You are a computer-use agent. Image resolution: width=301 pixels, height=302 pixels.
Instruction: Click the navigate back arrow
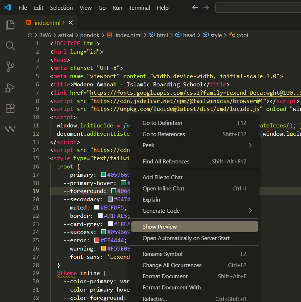coord(195,8)
